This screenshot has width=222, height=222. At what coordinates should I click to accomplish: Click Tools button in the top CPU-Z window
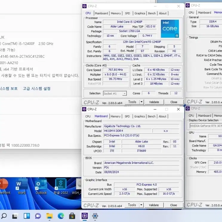pos(132,102)
